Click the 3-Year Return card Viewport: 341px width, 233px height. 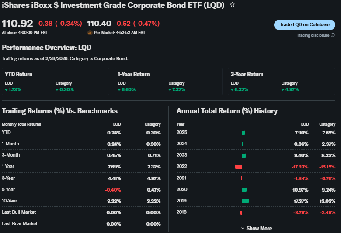(x=281, y=82)
